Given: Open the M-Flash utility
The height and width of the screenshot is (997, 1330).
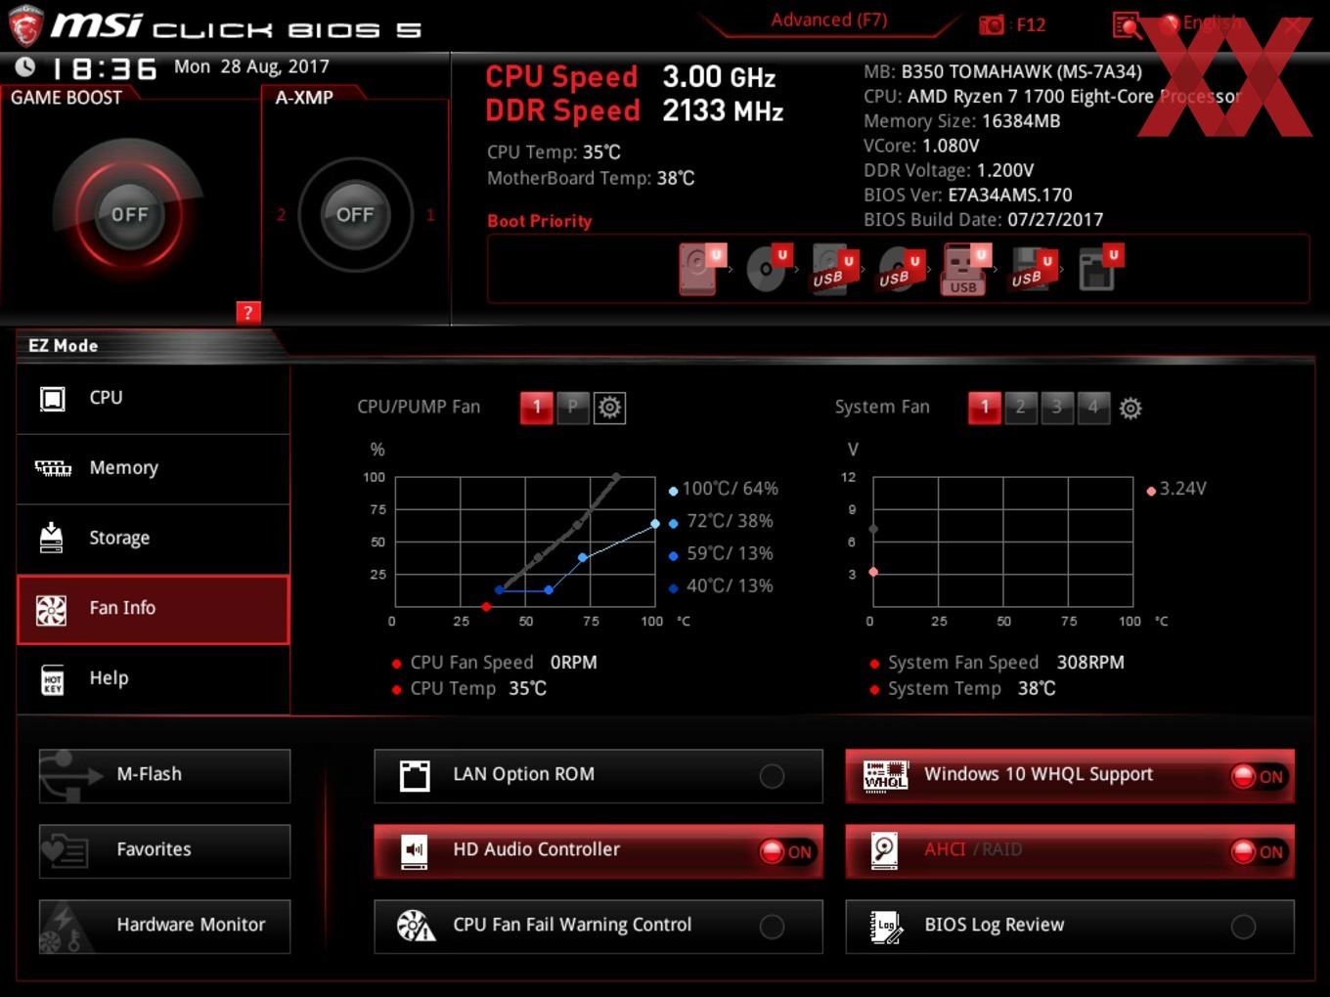Looking at the screenshot, I should (164, 775).
